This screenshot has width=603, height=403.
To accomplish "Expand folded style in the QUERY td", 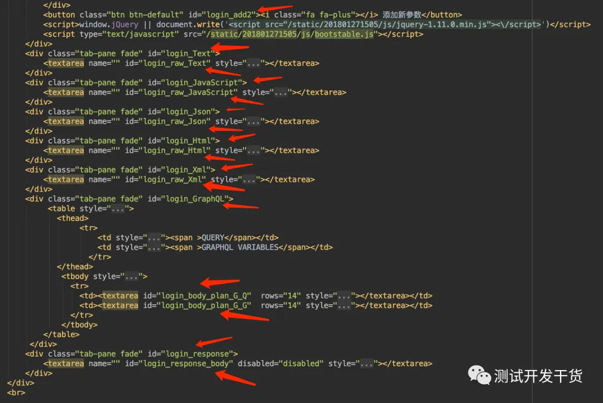I will tap(154, 238).
